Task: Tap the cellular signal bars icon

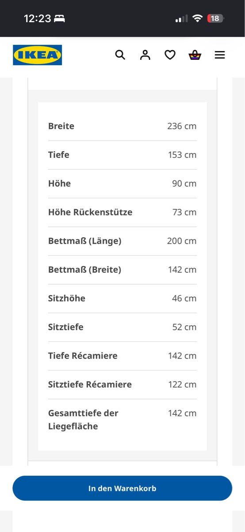Action: click(182, 19)
